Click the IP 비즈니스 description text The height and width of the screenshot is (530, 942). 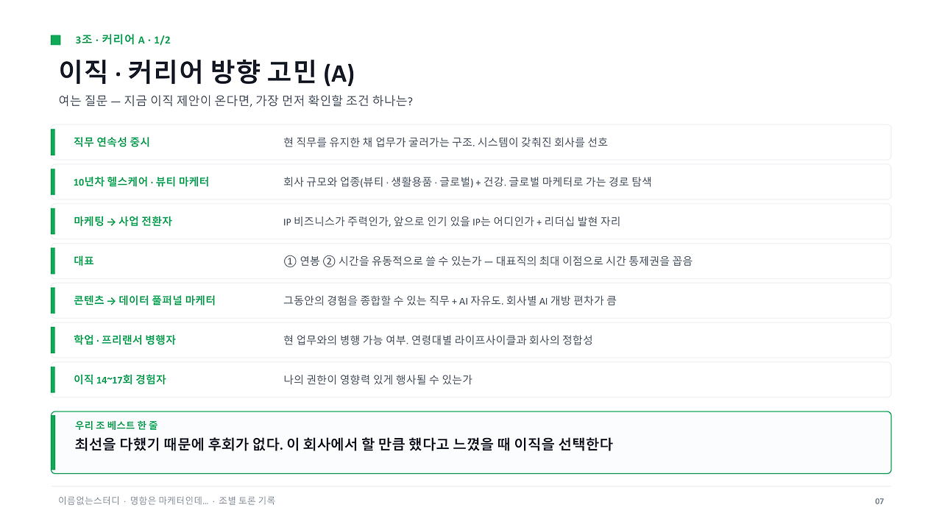pos(452,222)
